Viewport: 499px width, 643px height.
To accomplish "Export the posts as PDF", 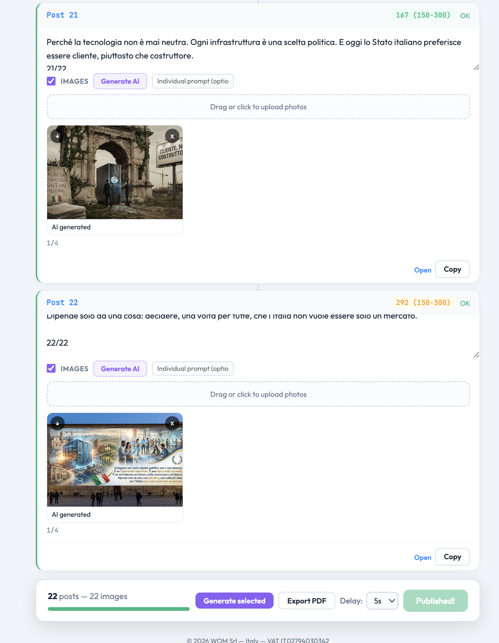I will pyautogui.click(x=306, y=601).
